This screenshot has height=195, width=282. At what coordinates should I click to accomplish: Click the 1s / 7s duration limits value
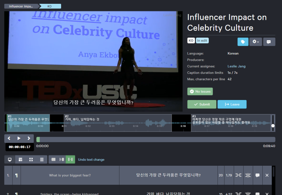(233, 73)
